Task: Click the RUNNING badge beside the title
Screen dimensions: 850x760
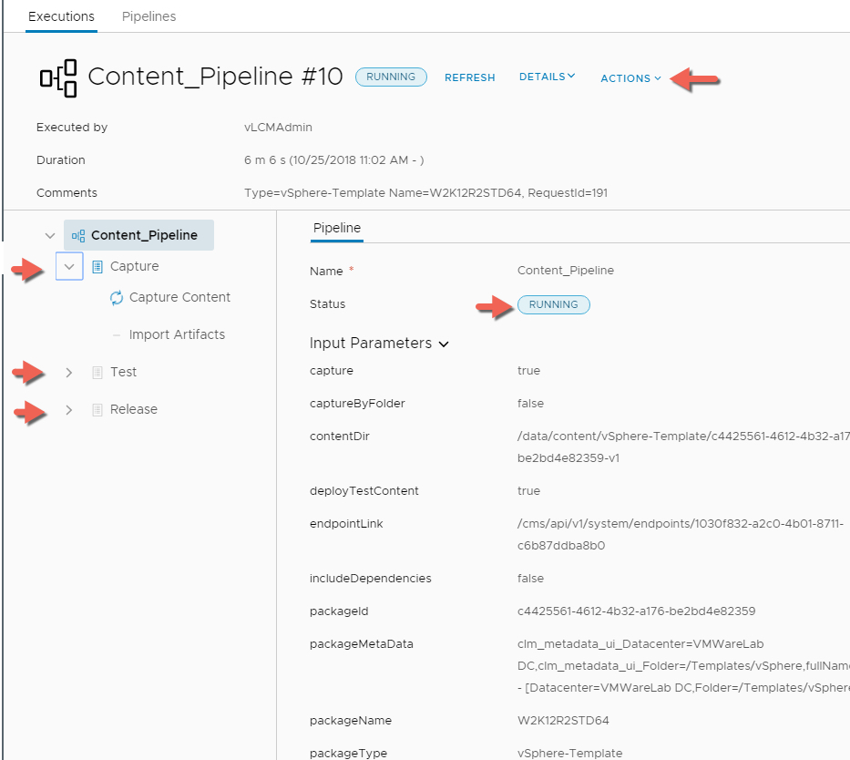Action: 391,77
